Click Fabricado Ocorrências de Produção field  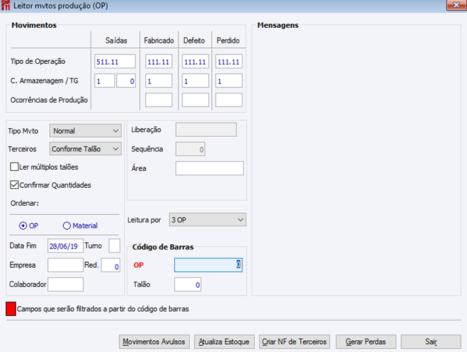[x=159, y=100]
